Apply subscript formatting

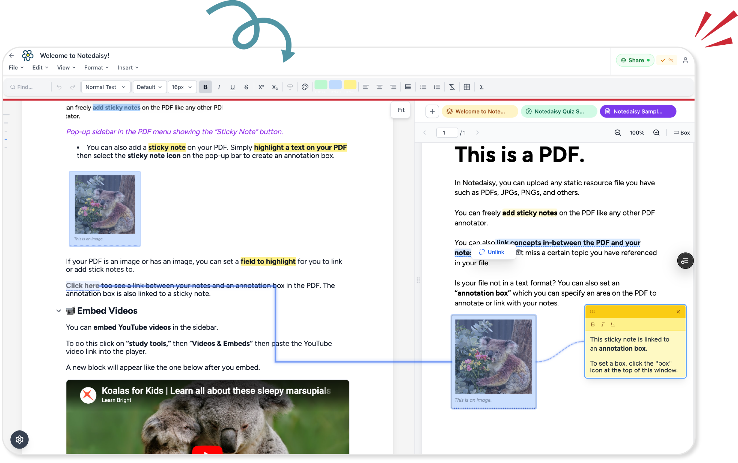click(x=275, y=87)
